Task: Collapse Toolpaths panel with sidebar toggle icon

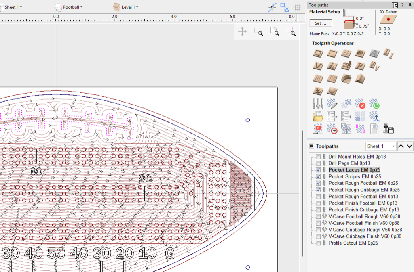Action: tap(395, 5)
